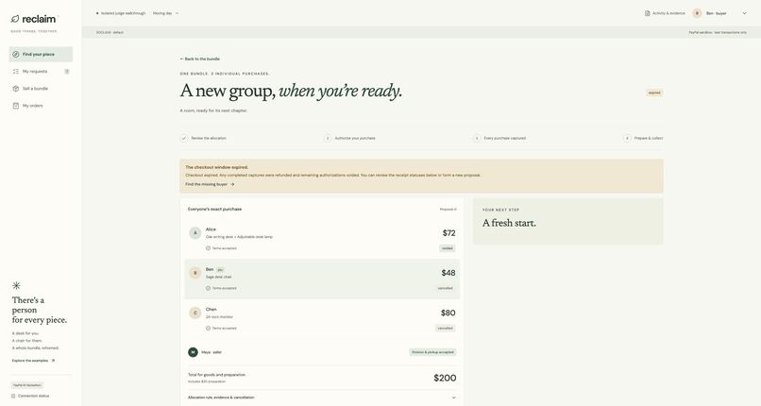The width and height of the screenshot is (761, 406).
Task: Click Back to the bundle link
Action: (199, 59)
